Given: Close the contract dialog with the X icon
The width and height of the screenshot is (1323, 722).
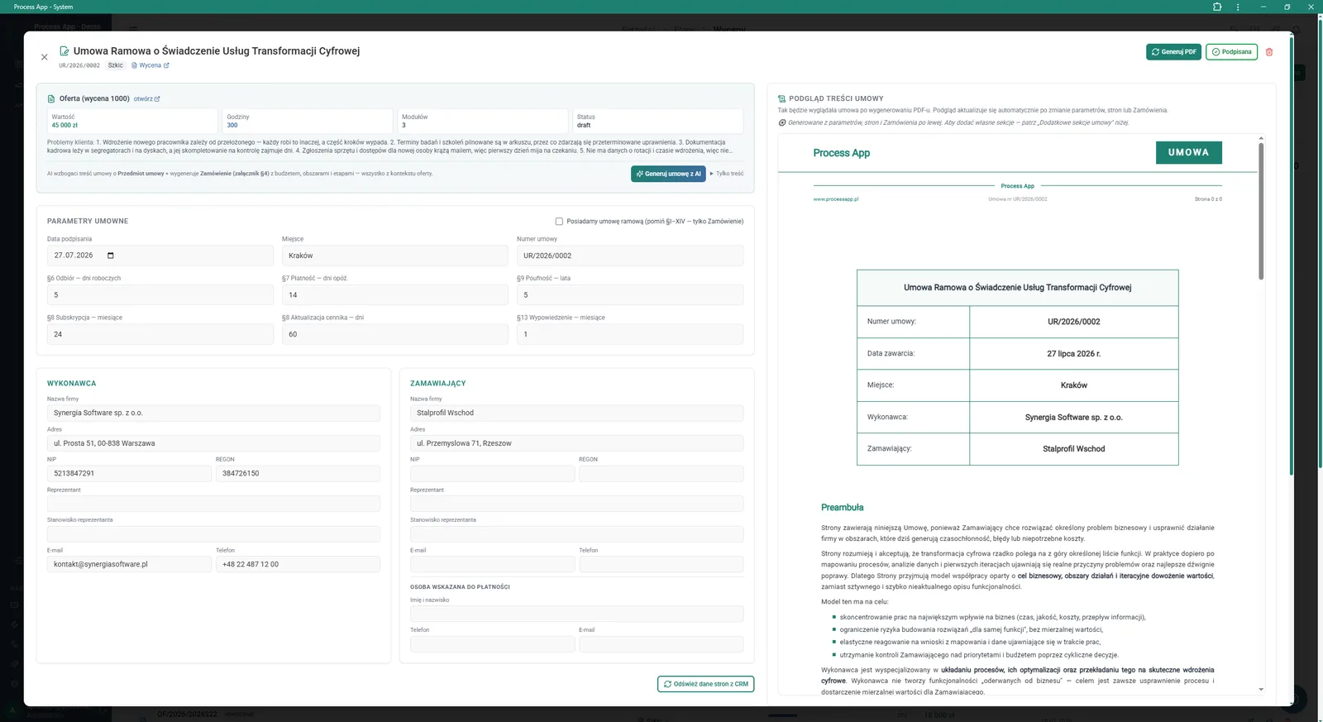Looking at the screenshot, I should click(45, 57).
